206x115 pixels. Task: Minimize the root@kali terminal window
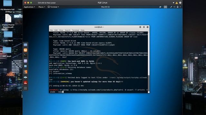pyautogui.click(x=140, y=27)
